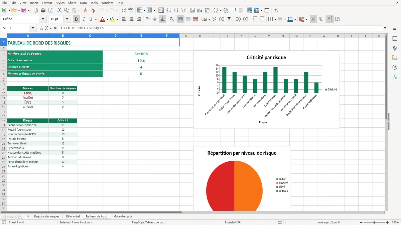
Task: Click the Insert Hyperlink icon
Action: [x=226, y=10]
